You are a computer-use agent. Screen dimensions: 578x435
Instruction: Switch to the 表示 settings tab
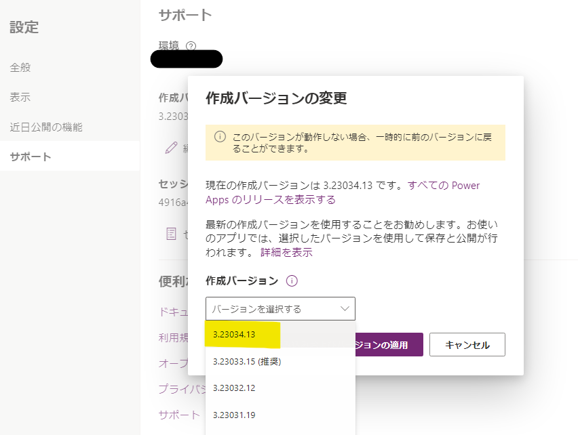[20, 98]
